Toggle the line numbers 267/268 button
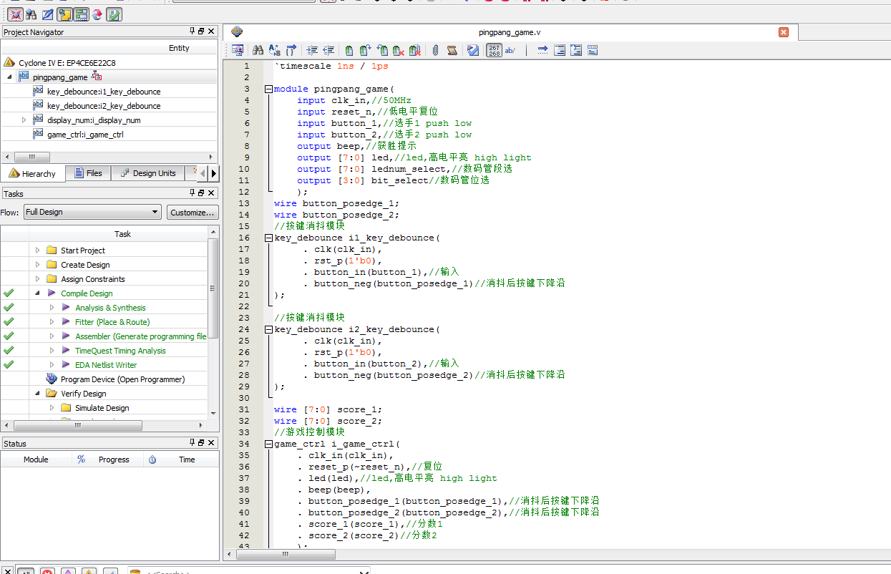 494,50
